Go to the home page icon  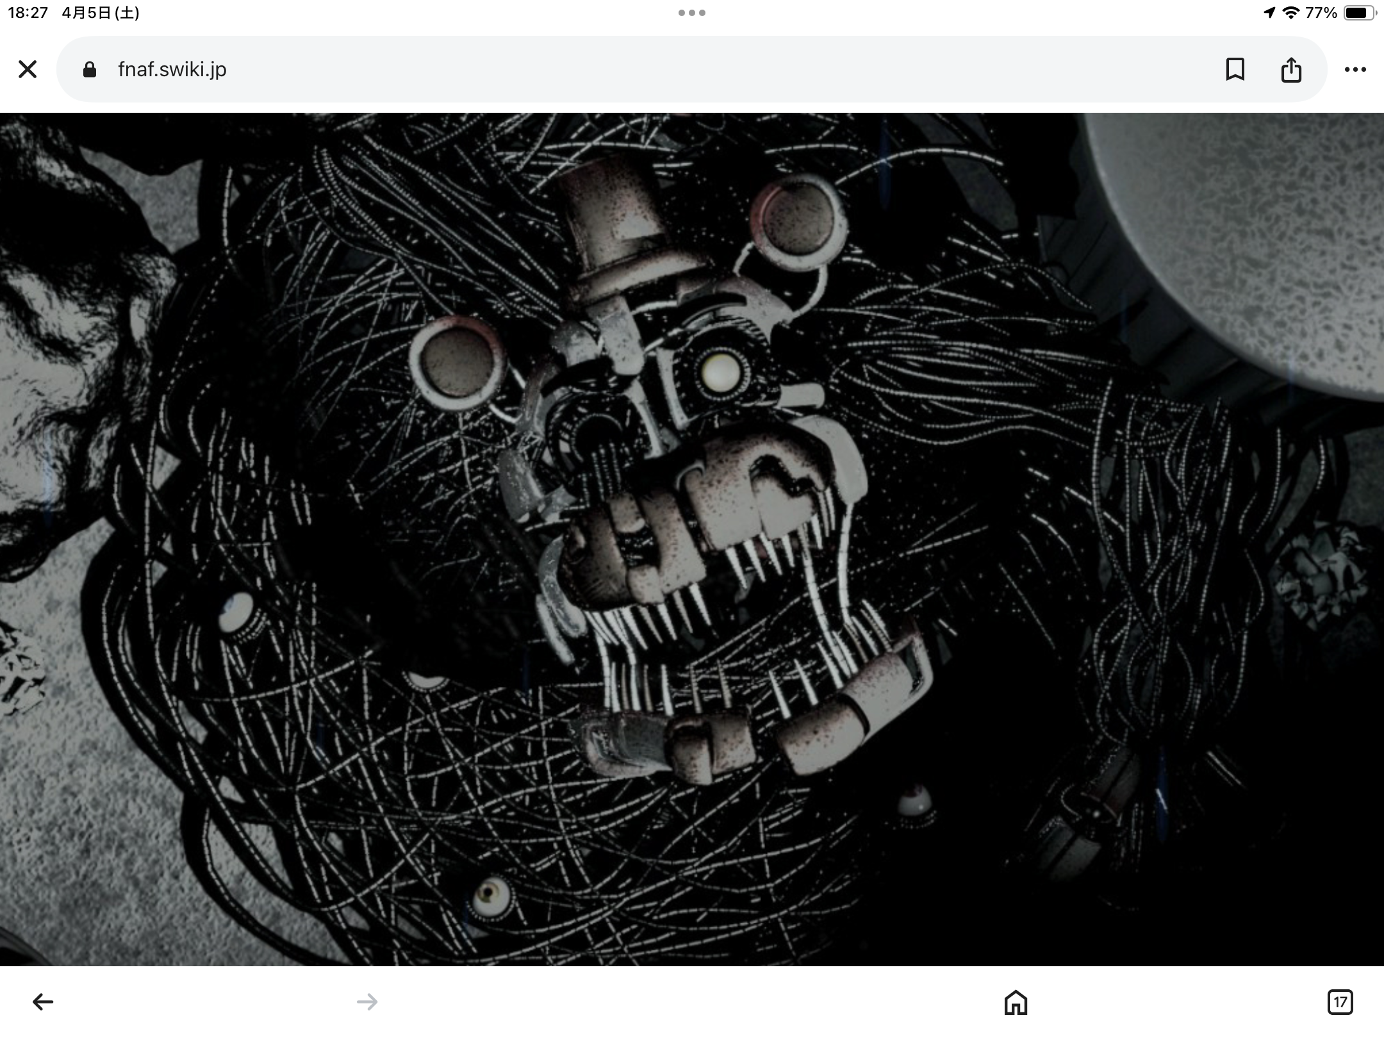(x=1016, y=1002)
